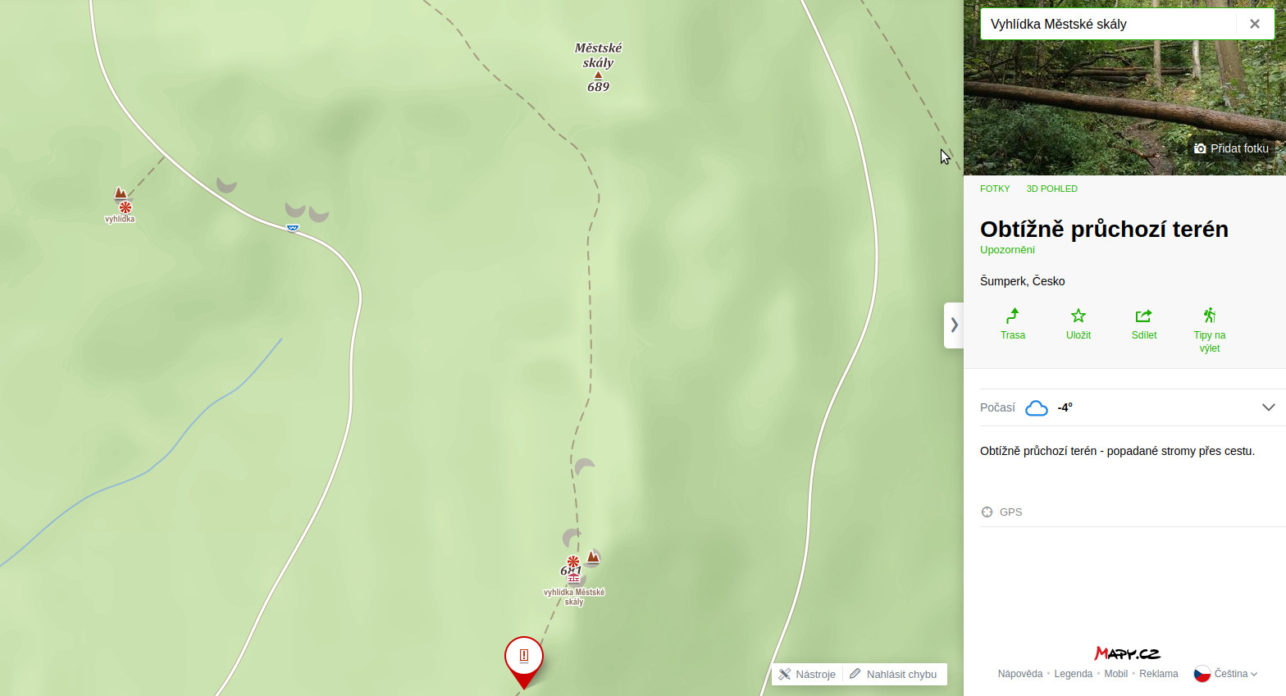Open the Čeština language dropdown
This screenshot has width=1286, height=696.
1226,674
